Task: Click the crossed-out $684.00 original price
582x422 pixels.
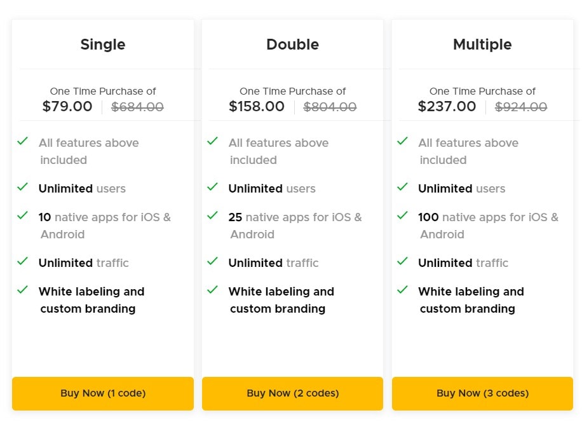Action: point(137,107)
